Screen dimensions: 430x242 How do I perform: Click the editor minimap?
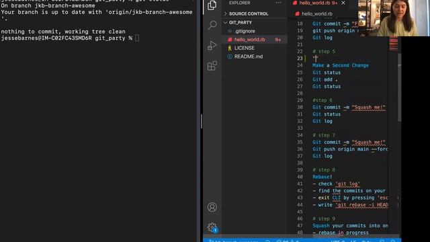(394, 44)
